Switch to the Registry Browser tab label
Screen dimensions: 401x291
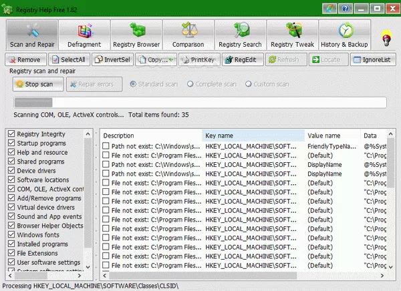click(136, 45)
